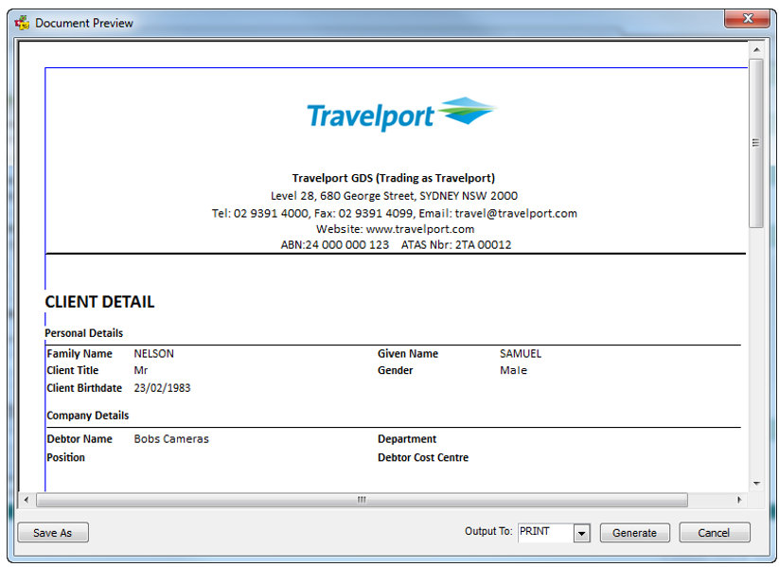The height and width of the screenshot is (567, 779).
Task: Click the debtor name Bobs Cameras
Action: 172,439
